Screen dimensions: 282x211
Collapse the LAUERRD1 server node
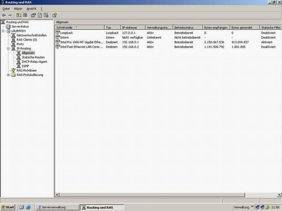pos(3,31)
